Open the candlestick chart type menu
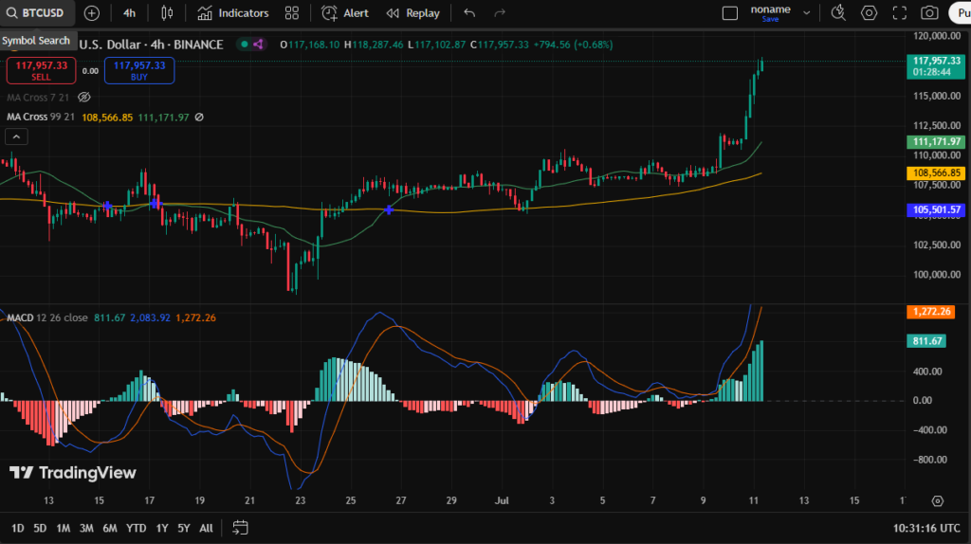This screenshot has width=971, height=544. [x=167, y=13]
